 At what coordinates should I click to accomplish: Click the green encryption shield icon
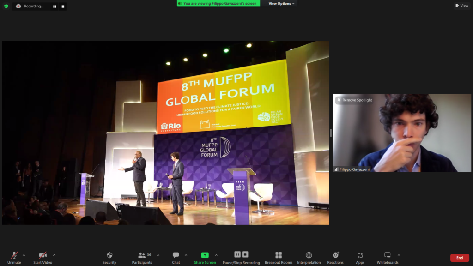click(6, 6)
